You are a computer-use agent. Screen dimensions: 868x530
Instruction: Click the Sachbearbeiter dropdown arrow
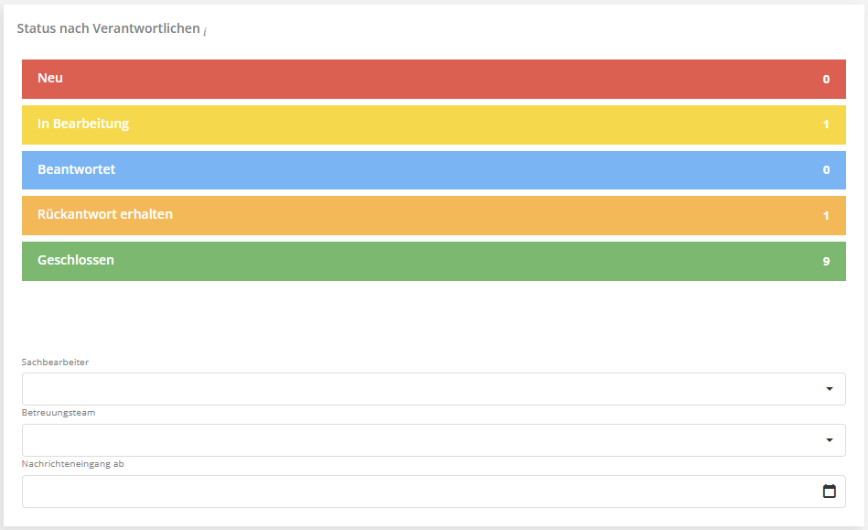pyautogui.click(x=830, y=389)
